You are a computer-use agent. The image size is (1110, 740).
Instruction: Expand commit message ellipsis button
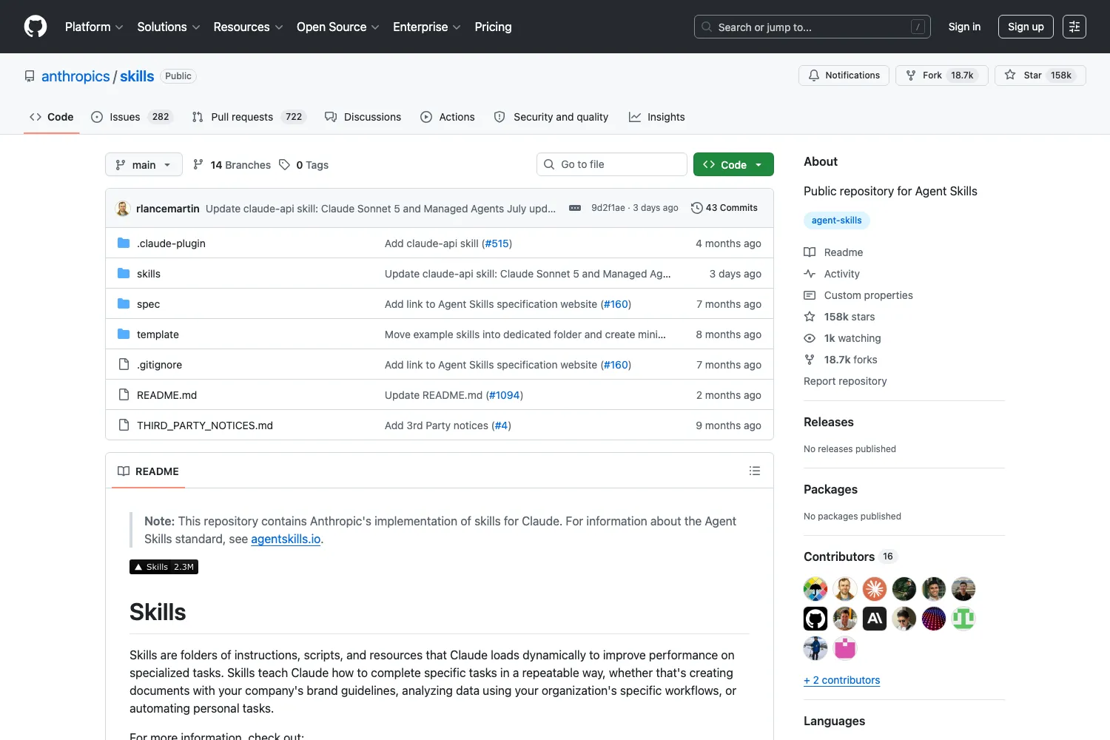coord(575,208)
